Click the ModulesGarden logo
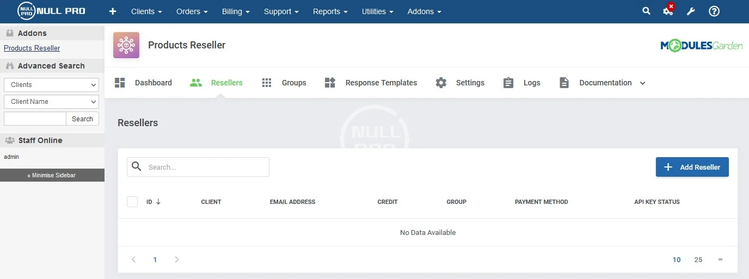The height and width of the screenshot is (279, 749). pyautogui.click(x=701, y=46)
